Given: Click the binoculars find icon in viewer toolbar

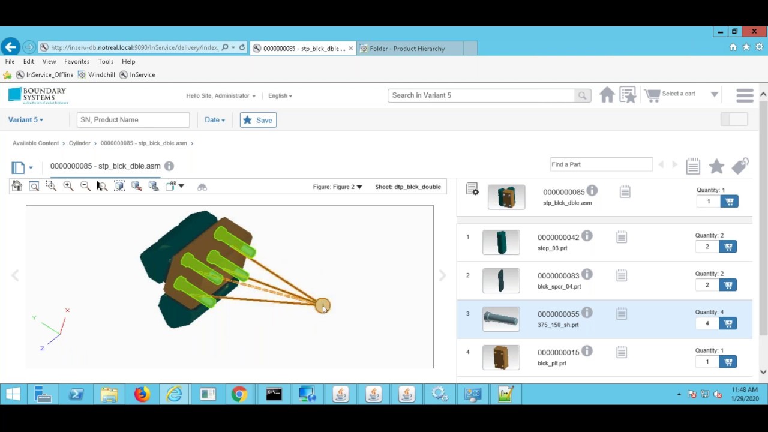Looking at the screenshot, I should click(x=202, y=187).
